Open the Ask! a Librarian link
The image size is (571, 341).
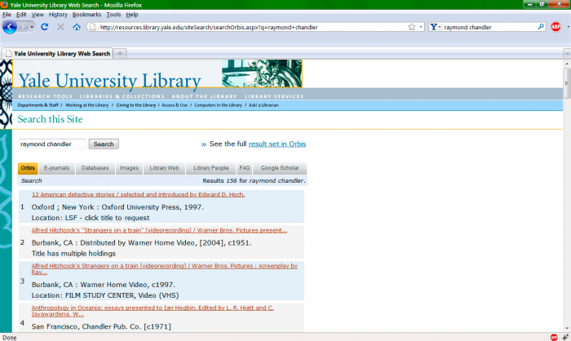click(263, 105)
